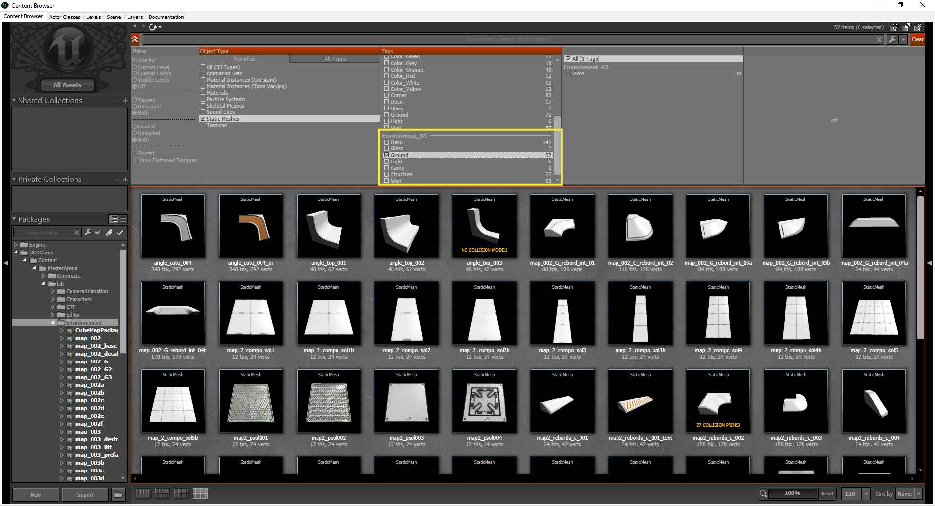Collapse the Shared Collections section
Viewport: 935px width, 506px height.
point(14,101)
